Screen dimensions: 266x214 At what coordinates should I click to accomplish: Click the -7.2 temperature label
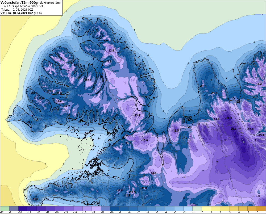click(x=185, y=138)
